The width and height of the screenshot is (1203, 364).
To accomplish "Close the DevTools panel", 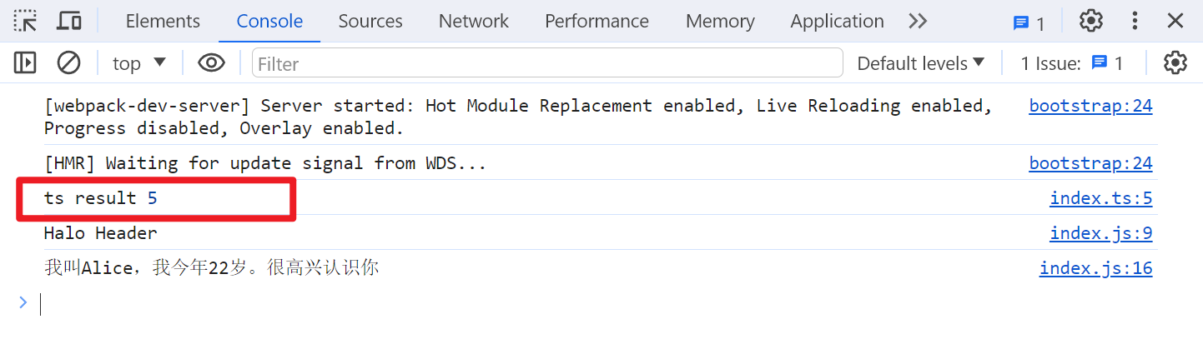I will click(x=1175, y=21).
